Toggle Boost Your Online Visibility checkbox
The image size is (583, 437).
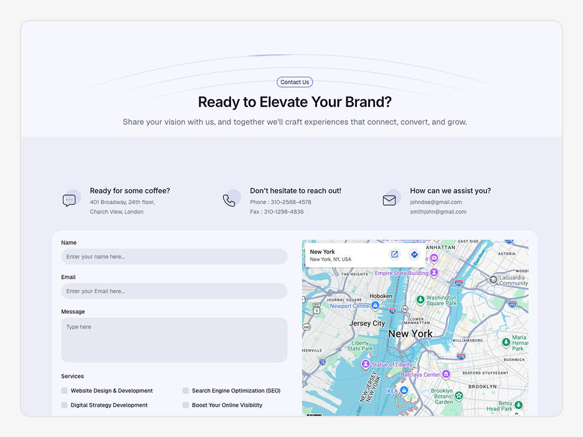pyautogui.click(x=186, y=405)
